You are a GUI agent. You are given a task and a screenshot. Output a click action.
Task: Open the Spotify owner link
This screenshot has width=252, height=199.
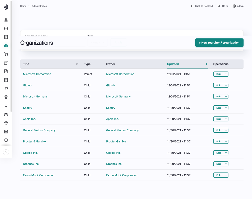pos(111,108)
